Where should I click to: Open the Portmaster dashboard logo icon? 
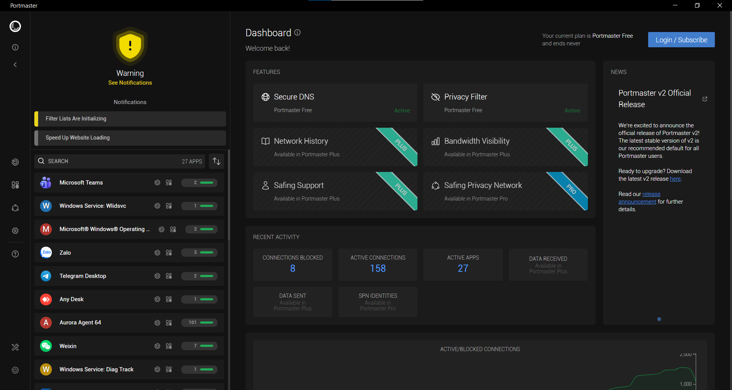click(x=15, y=26)
